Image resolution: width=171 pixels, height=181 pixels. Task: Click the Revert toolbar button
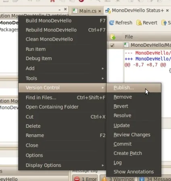pyautogui.click(x=147, y=23)
